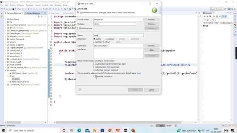Check Constructors from superclass option
The image size is (237, 133).
point(94,67)
